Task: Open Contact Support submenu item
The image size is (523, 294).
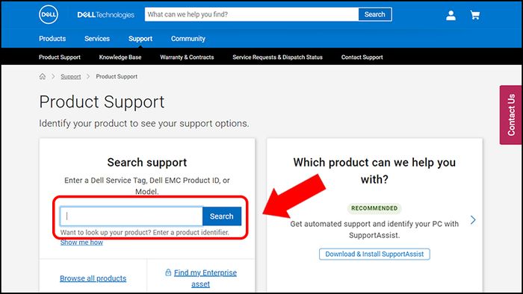Action: pos(362,57)
